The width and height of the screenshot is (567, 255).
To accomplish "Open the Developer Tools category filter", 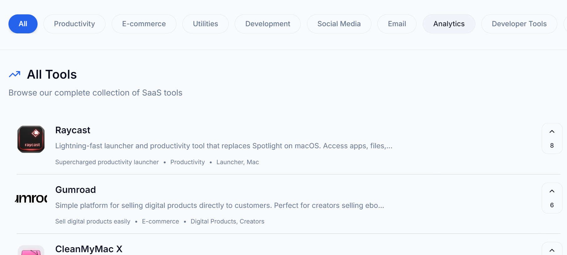I will pos(519,24).
